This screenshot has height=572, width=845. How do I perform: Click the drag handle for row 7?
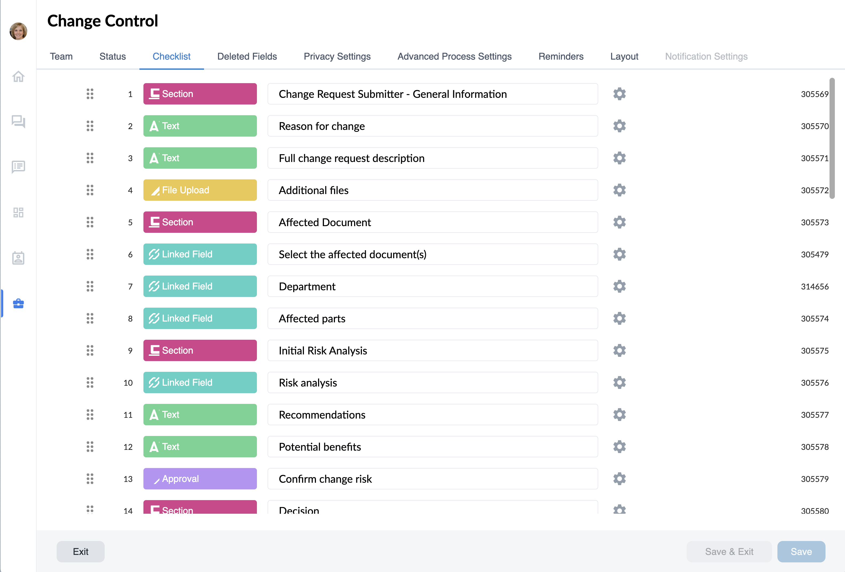(90, 286)
